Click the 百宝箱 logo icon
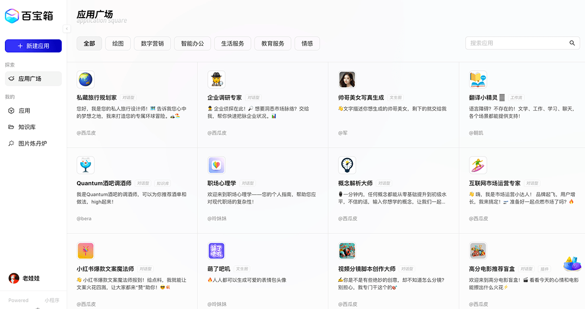585x309 pixels. [12, 16]
